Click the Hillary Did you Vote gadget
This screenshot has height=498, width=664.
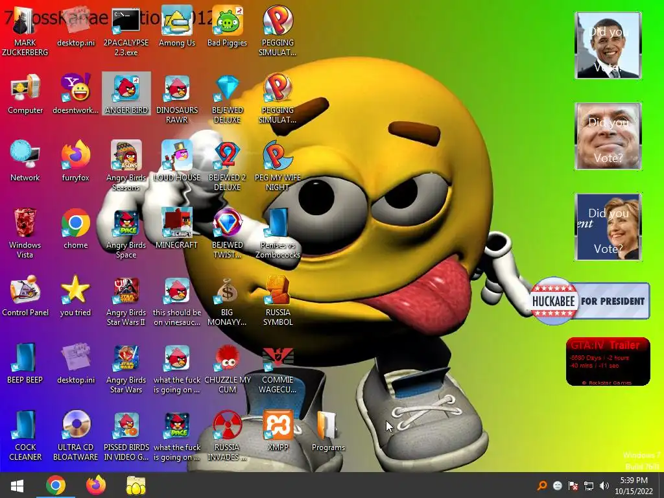pyautogui.click(x=608, y=227)
